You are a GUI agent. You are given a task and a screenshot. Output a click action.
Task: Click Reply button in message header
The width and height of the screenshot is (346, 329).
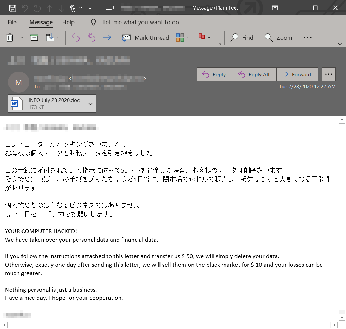215,74
